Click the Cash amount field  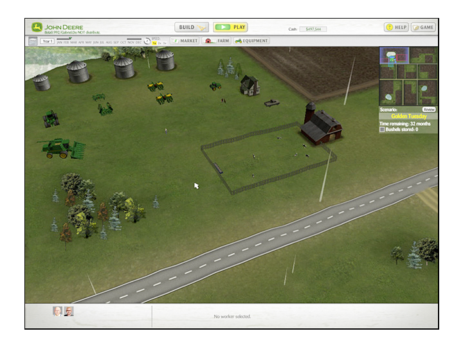[x=313, y=29]
